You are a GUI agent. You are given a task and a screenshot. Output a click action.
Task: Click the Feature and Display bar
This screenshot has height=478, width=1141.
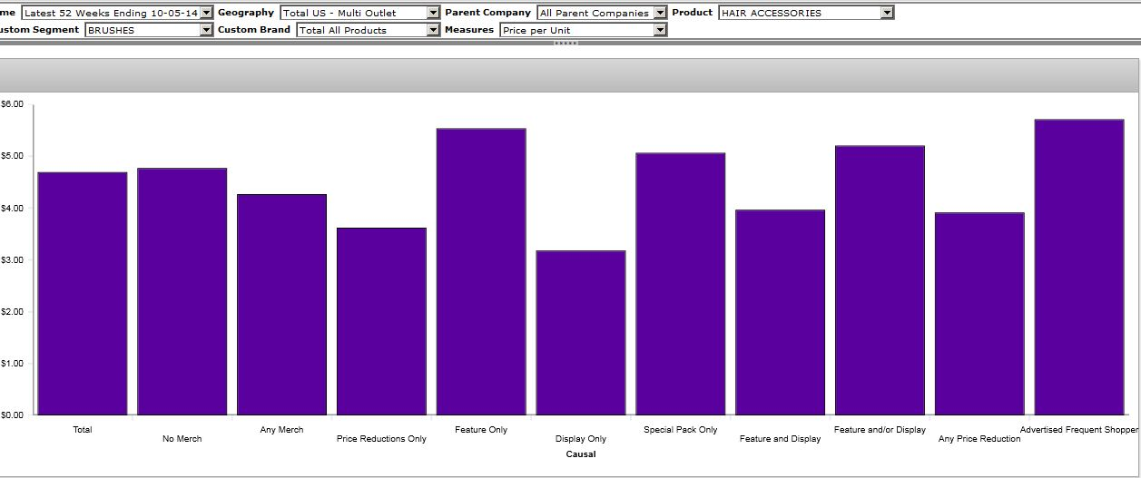coord(781,312)
